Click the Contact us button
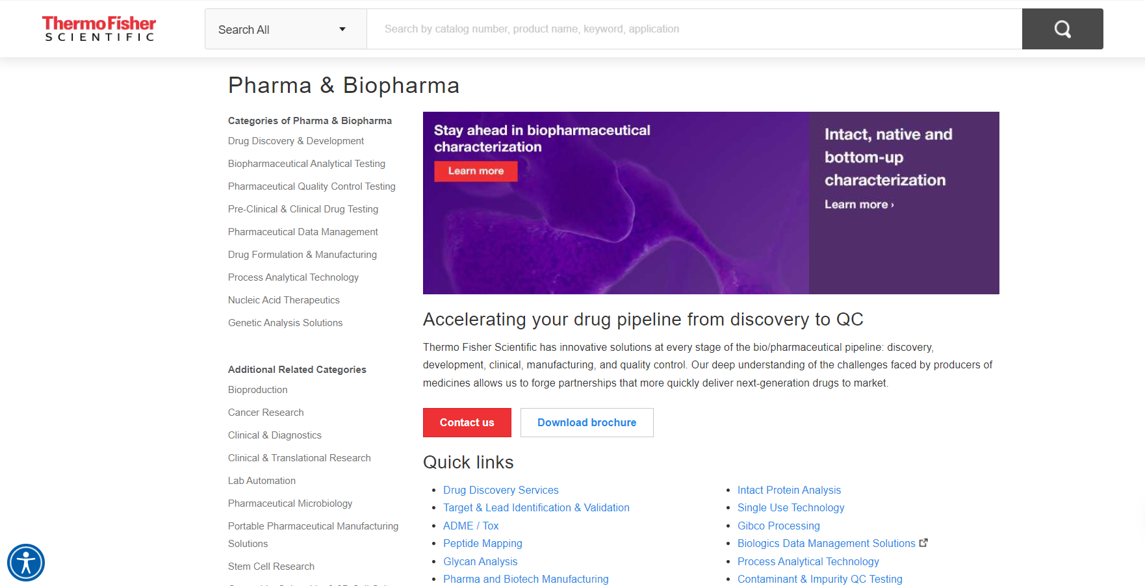This screenshot has height=586, width=1145. (x=467, y=422)
